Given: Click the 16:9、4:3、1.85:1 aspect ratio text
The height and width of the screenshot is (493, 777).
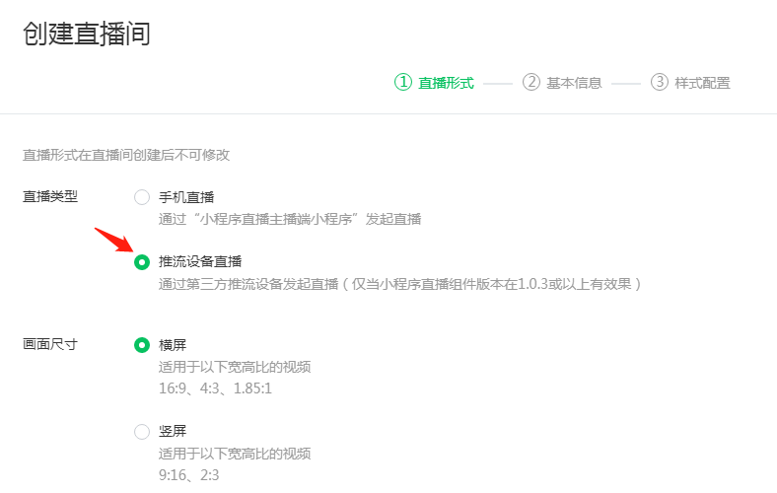Looking at the screenshot, I should point(215,388).
